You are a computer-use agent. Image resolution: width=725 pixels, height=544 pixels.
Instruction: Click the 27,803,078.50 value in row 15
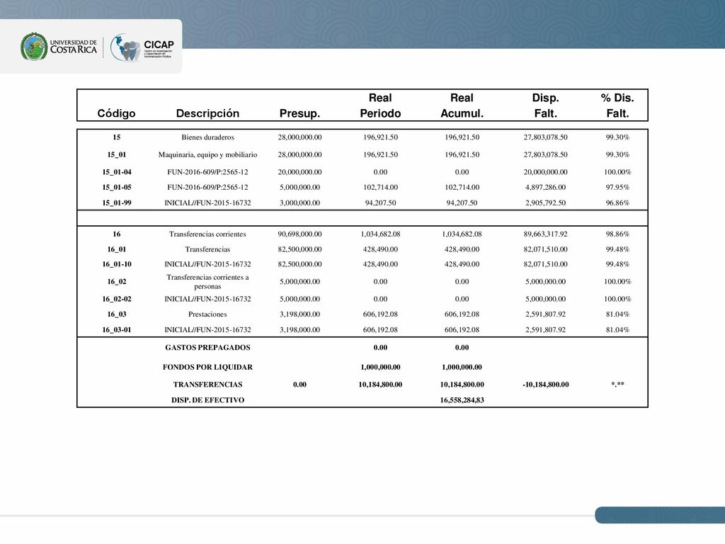pos(546,137)
